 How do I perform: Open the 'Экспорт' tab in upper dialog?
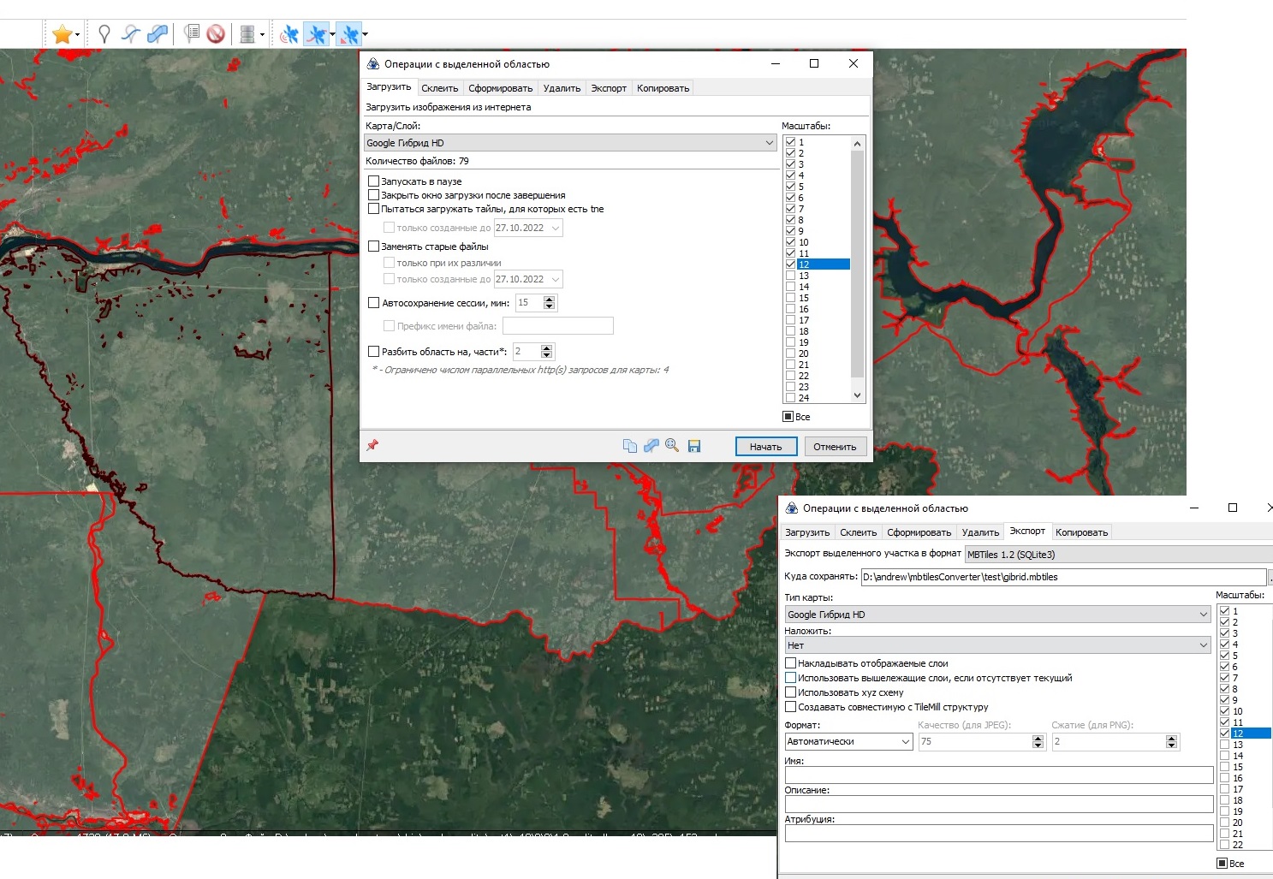(609, 88)
